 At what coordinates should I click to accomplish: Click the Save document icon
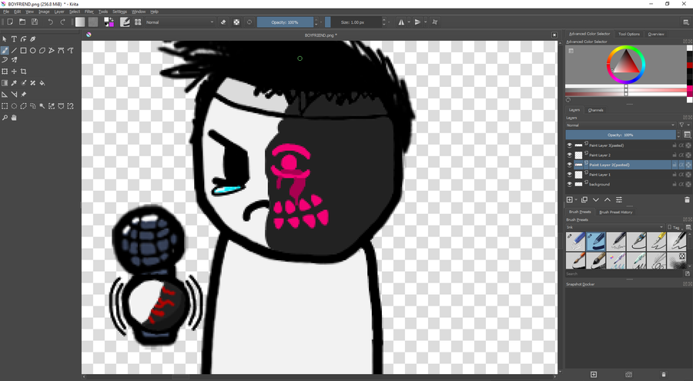point(35,22)
